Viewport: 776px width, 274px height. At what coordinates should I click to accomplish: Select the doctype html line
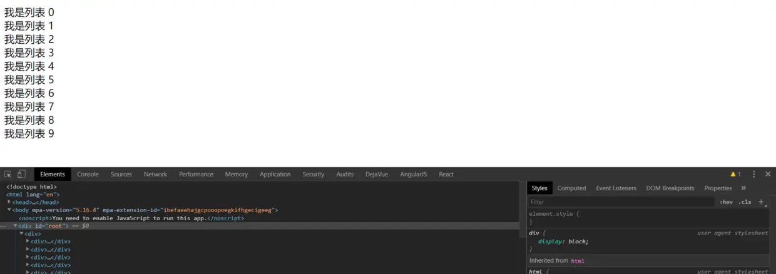[31, 186]
